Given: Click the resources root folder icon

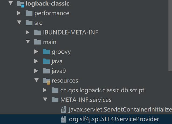Looking at the screenshot, I should point(46,81).
